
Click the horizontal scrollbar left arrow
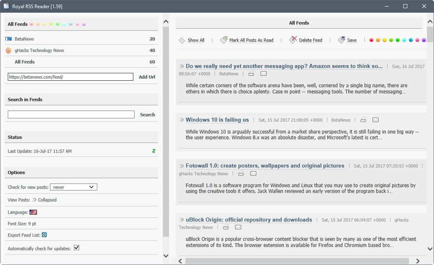(180, 261)
